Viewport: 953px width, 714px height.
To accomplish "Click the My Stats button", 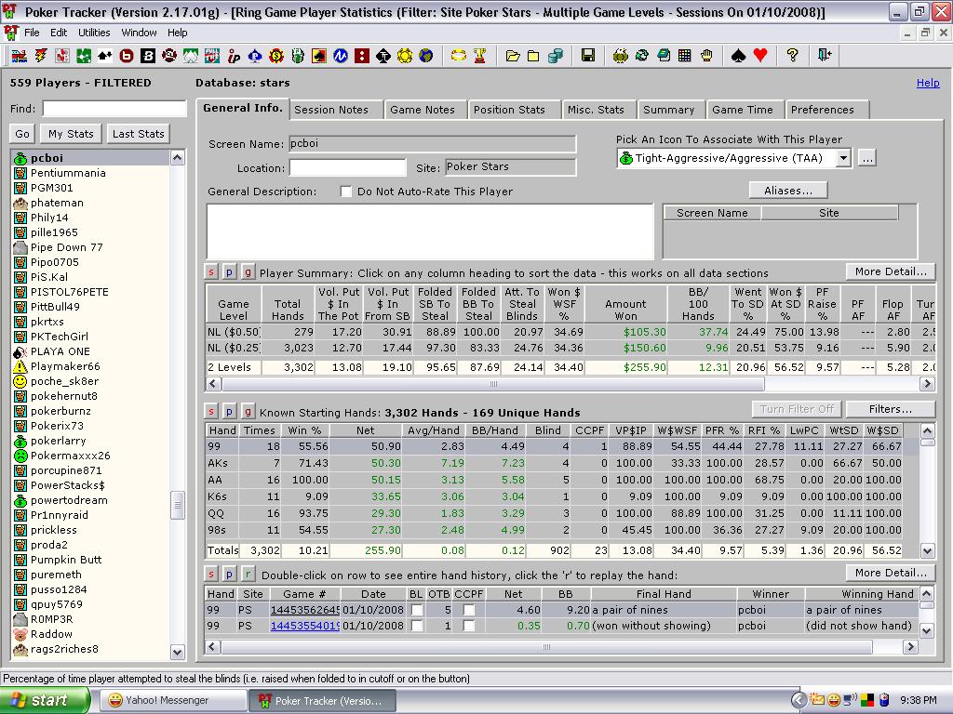I will pos(71,134).
